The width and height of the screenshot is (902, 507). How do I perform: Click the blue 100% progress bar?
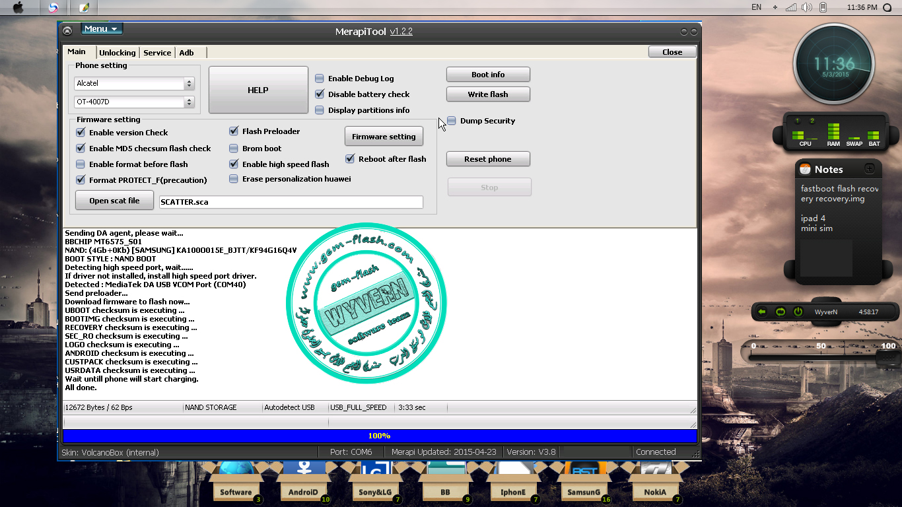(380, 436)
